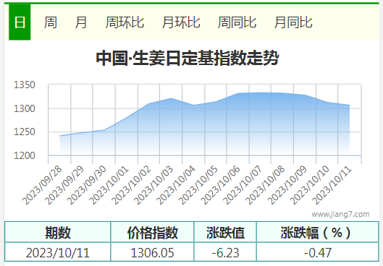Click the 涨跌值 column header

(x=225, y=232)
